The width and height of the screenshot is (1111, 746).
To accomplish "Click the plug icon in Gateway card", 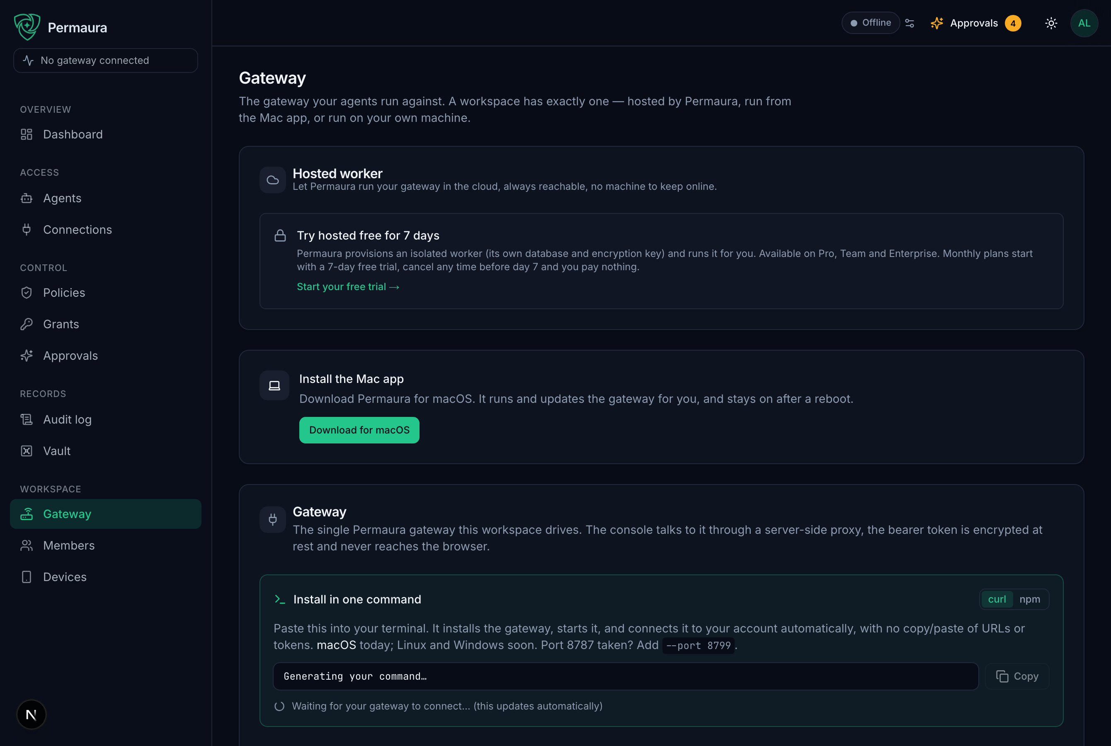I will (273, 520).
